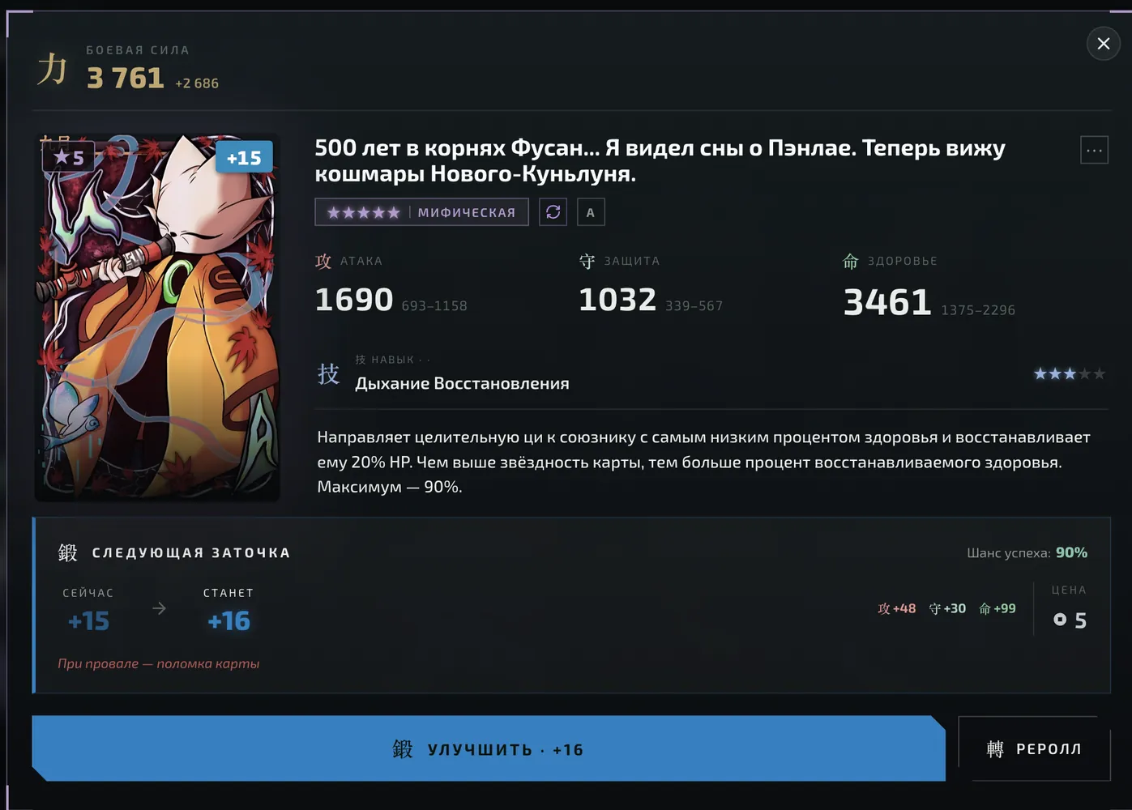Click the 鍛 forge icon beside СЛЕДУЮЩАЯ ЗАТОЧКА
Viewport: 1132px width, 810px height.
tap(68, 552)
